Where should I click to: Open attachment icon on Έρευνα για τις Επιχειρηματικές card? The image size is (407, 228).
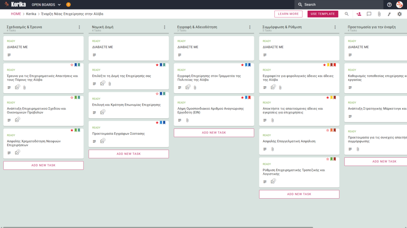(24, 88)
